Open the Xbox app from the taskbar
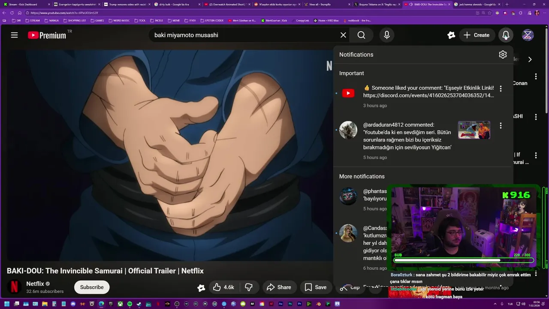The image size is (549, 309). pos(120,304)
